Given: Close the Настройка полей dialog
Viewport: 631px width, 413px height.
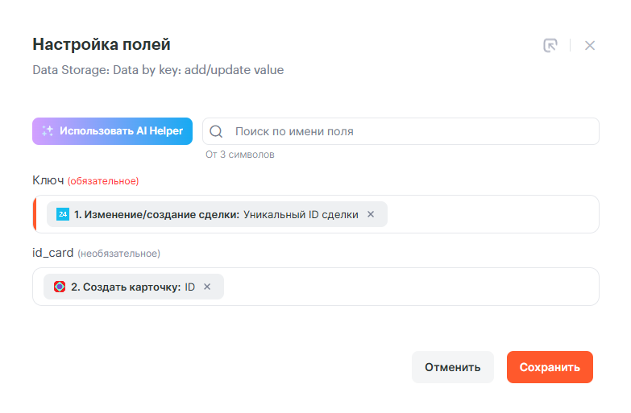Looking at the screenshot, I should 590,46.
